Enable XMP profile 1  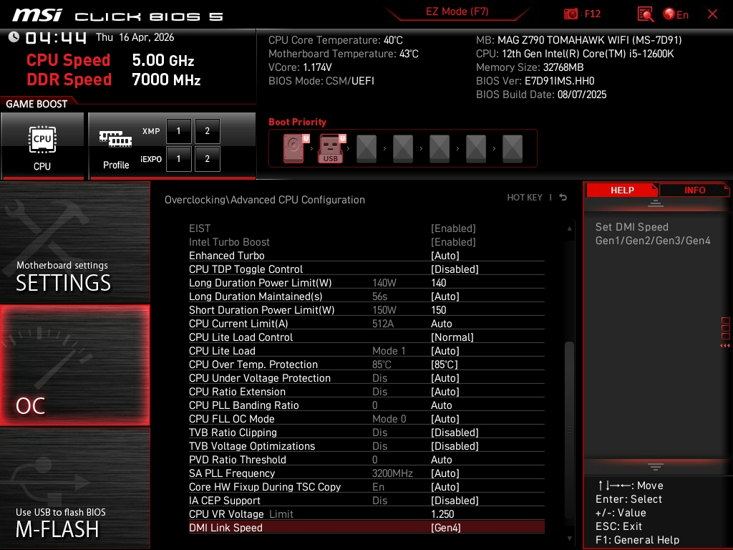[x=178, y=131]
